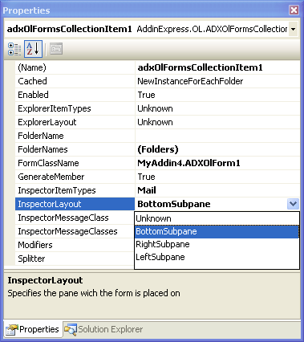This screenshot has height=342, width=304.
Task: Click the True value for Enabled
Action: pyautogui.click(x=217, y=95)
